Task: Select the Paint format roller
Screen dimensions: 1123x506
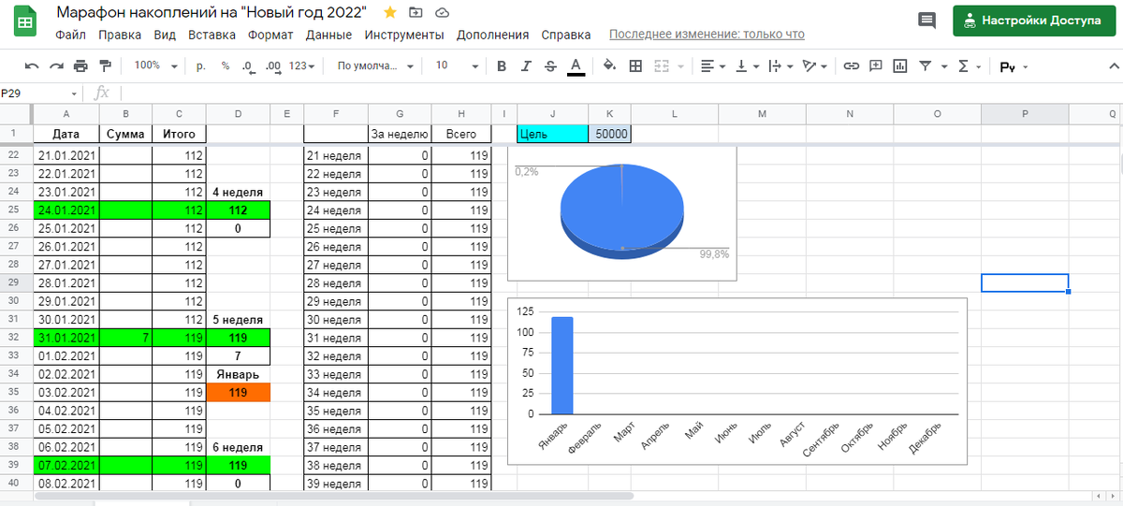Action: coord(105,66)
